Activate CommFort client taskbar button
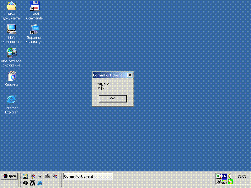Viewport: 251px width, 188px height. (88, 176)
